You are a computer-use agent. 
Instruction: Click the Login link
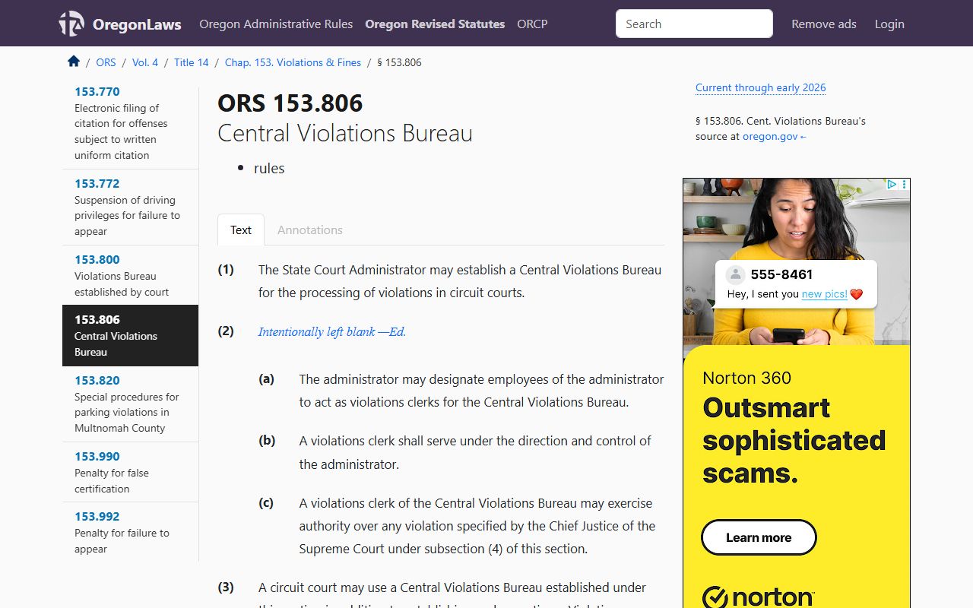[x=889, y=24]
